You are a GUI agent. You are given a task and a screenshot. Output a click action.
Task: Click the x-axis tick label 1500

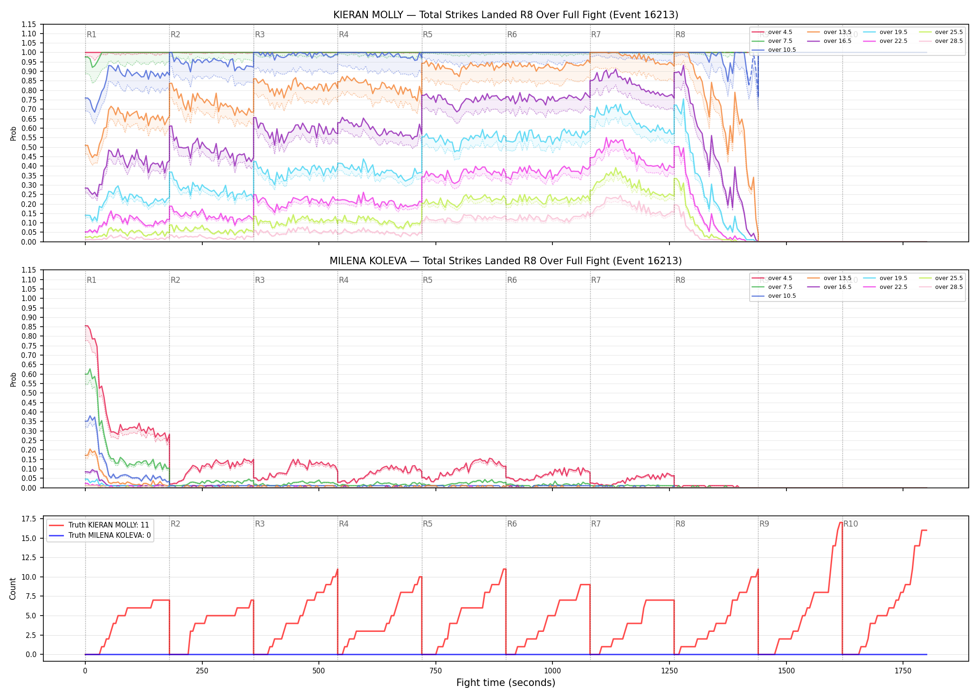click(x=786, y=671)
